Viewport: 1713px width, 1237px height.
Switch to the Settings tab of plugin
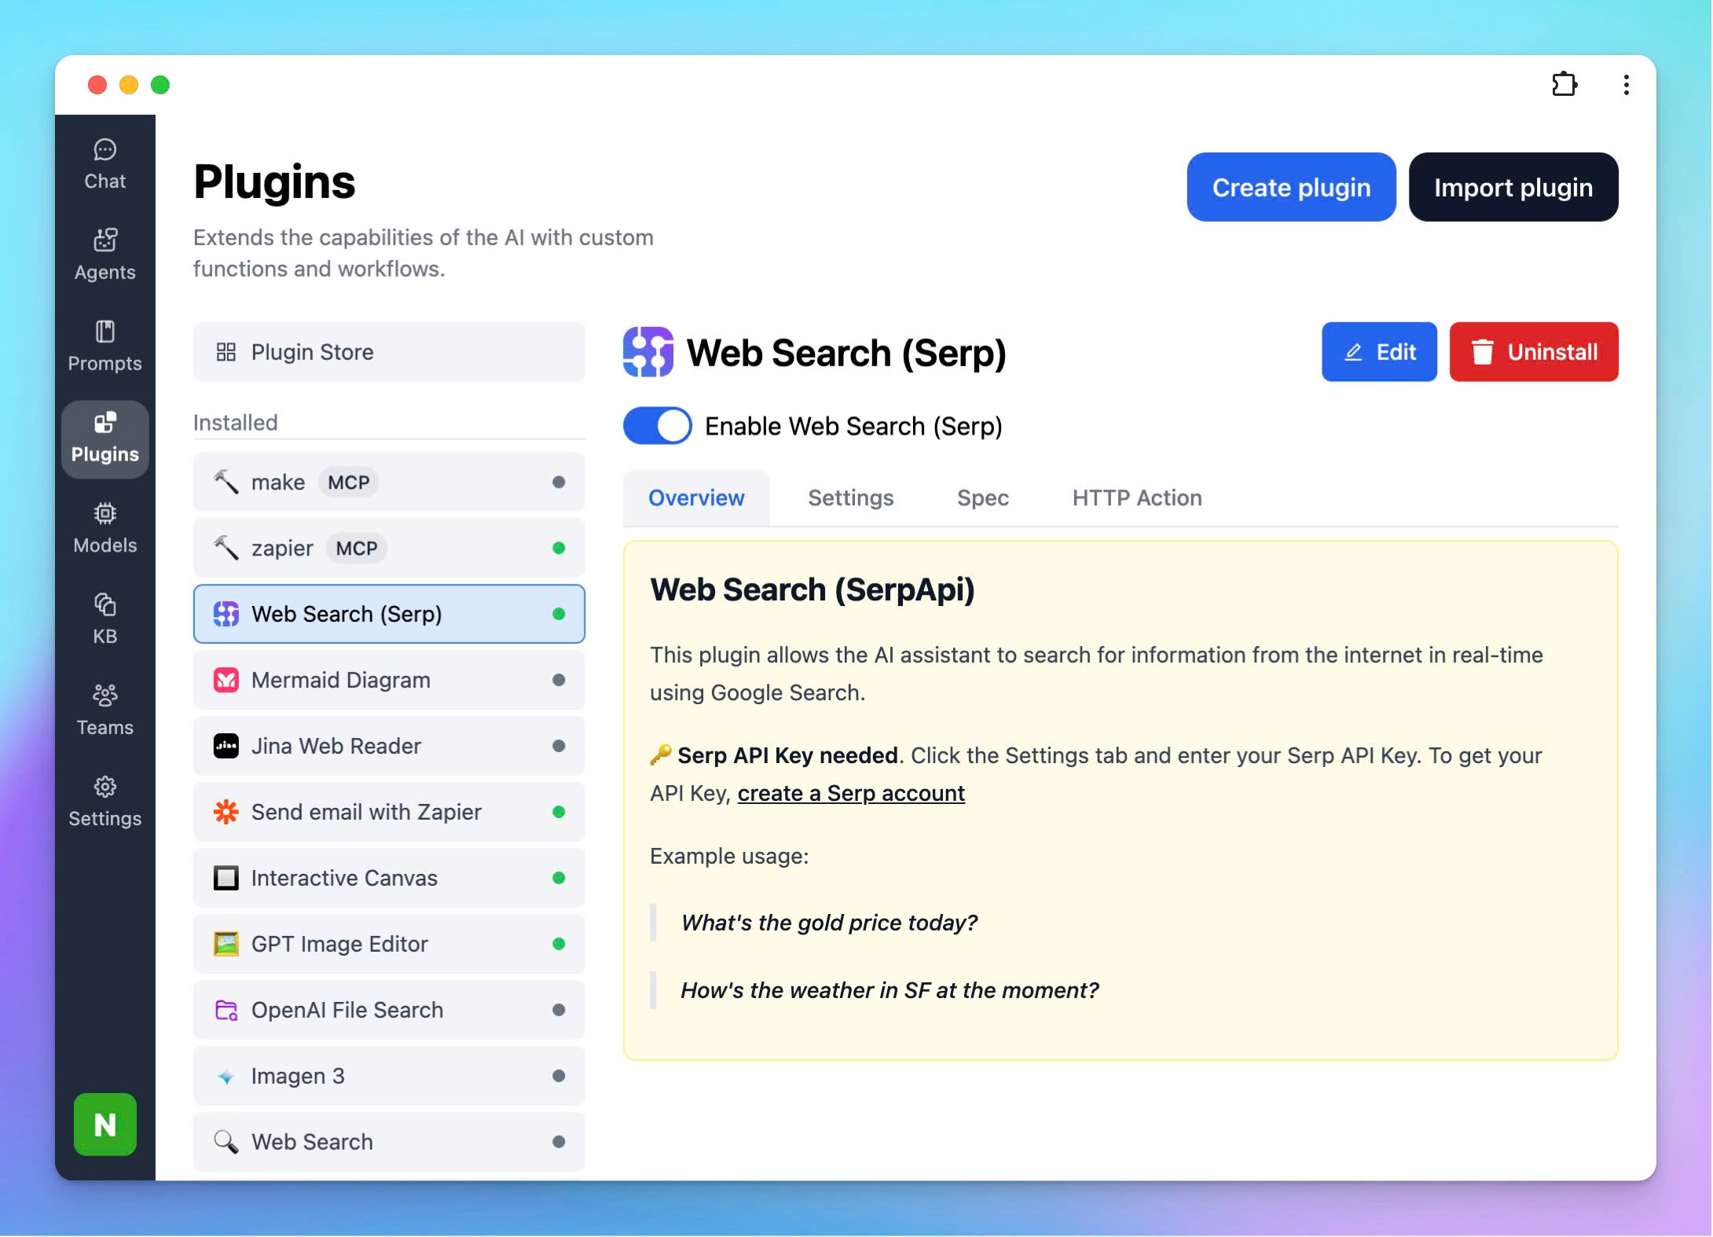coord(851,498)
